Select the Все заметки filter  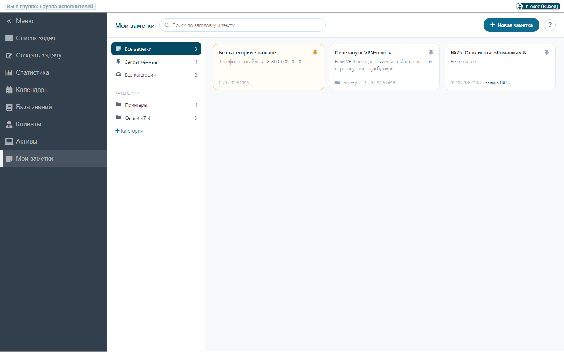click(156, 49)
